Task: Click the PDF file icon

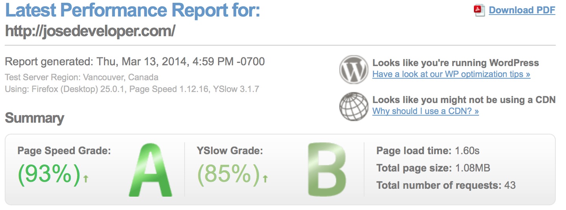Action: click(479, 11)
